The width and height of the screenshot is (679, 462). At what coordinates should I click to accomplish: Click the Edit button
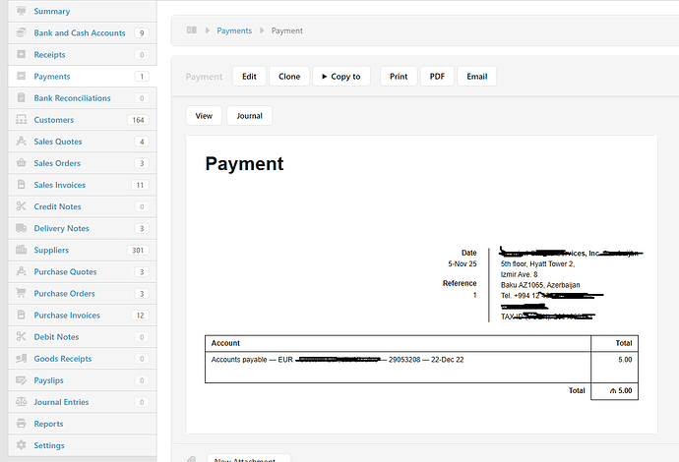tap(249, 76)
